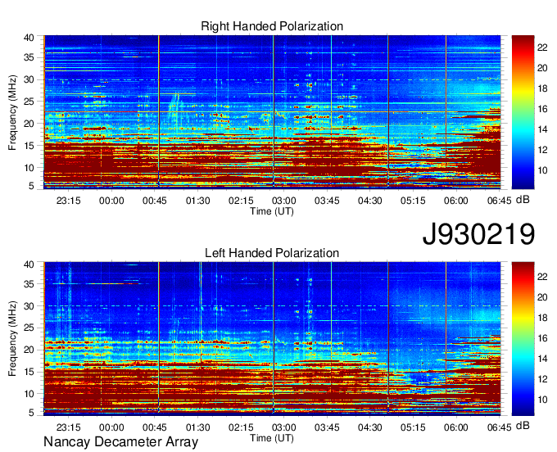Click time tick "00:45" under right-handed plot

coord(155,201)
